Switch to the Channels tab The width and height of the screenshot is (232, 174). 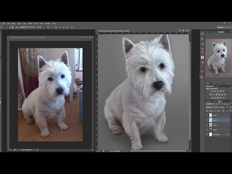click(x=208, y=101)
